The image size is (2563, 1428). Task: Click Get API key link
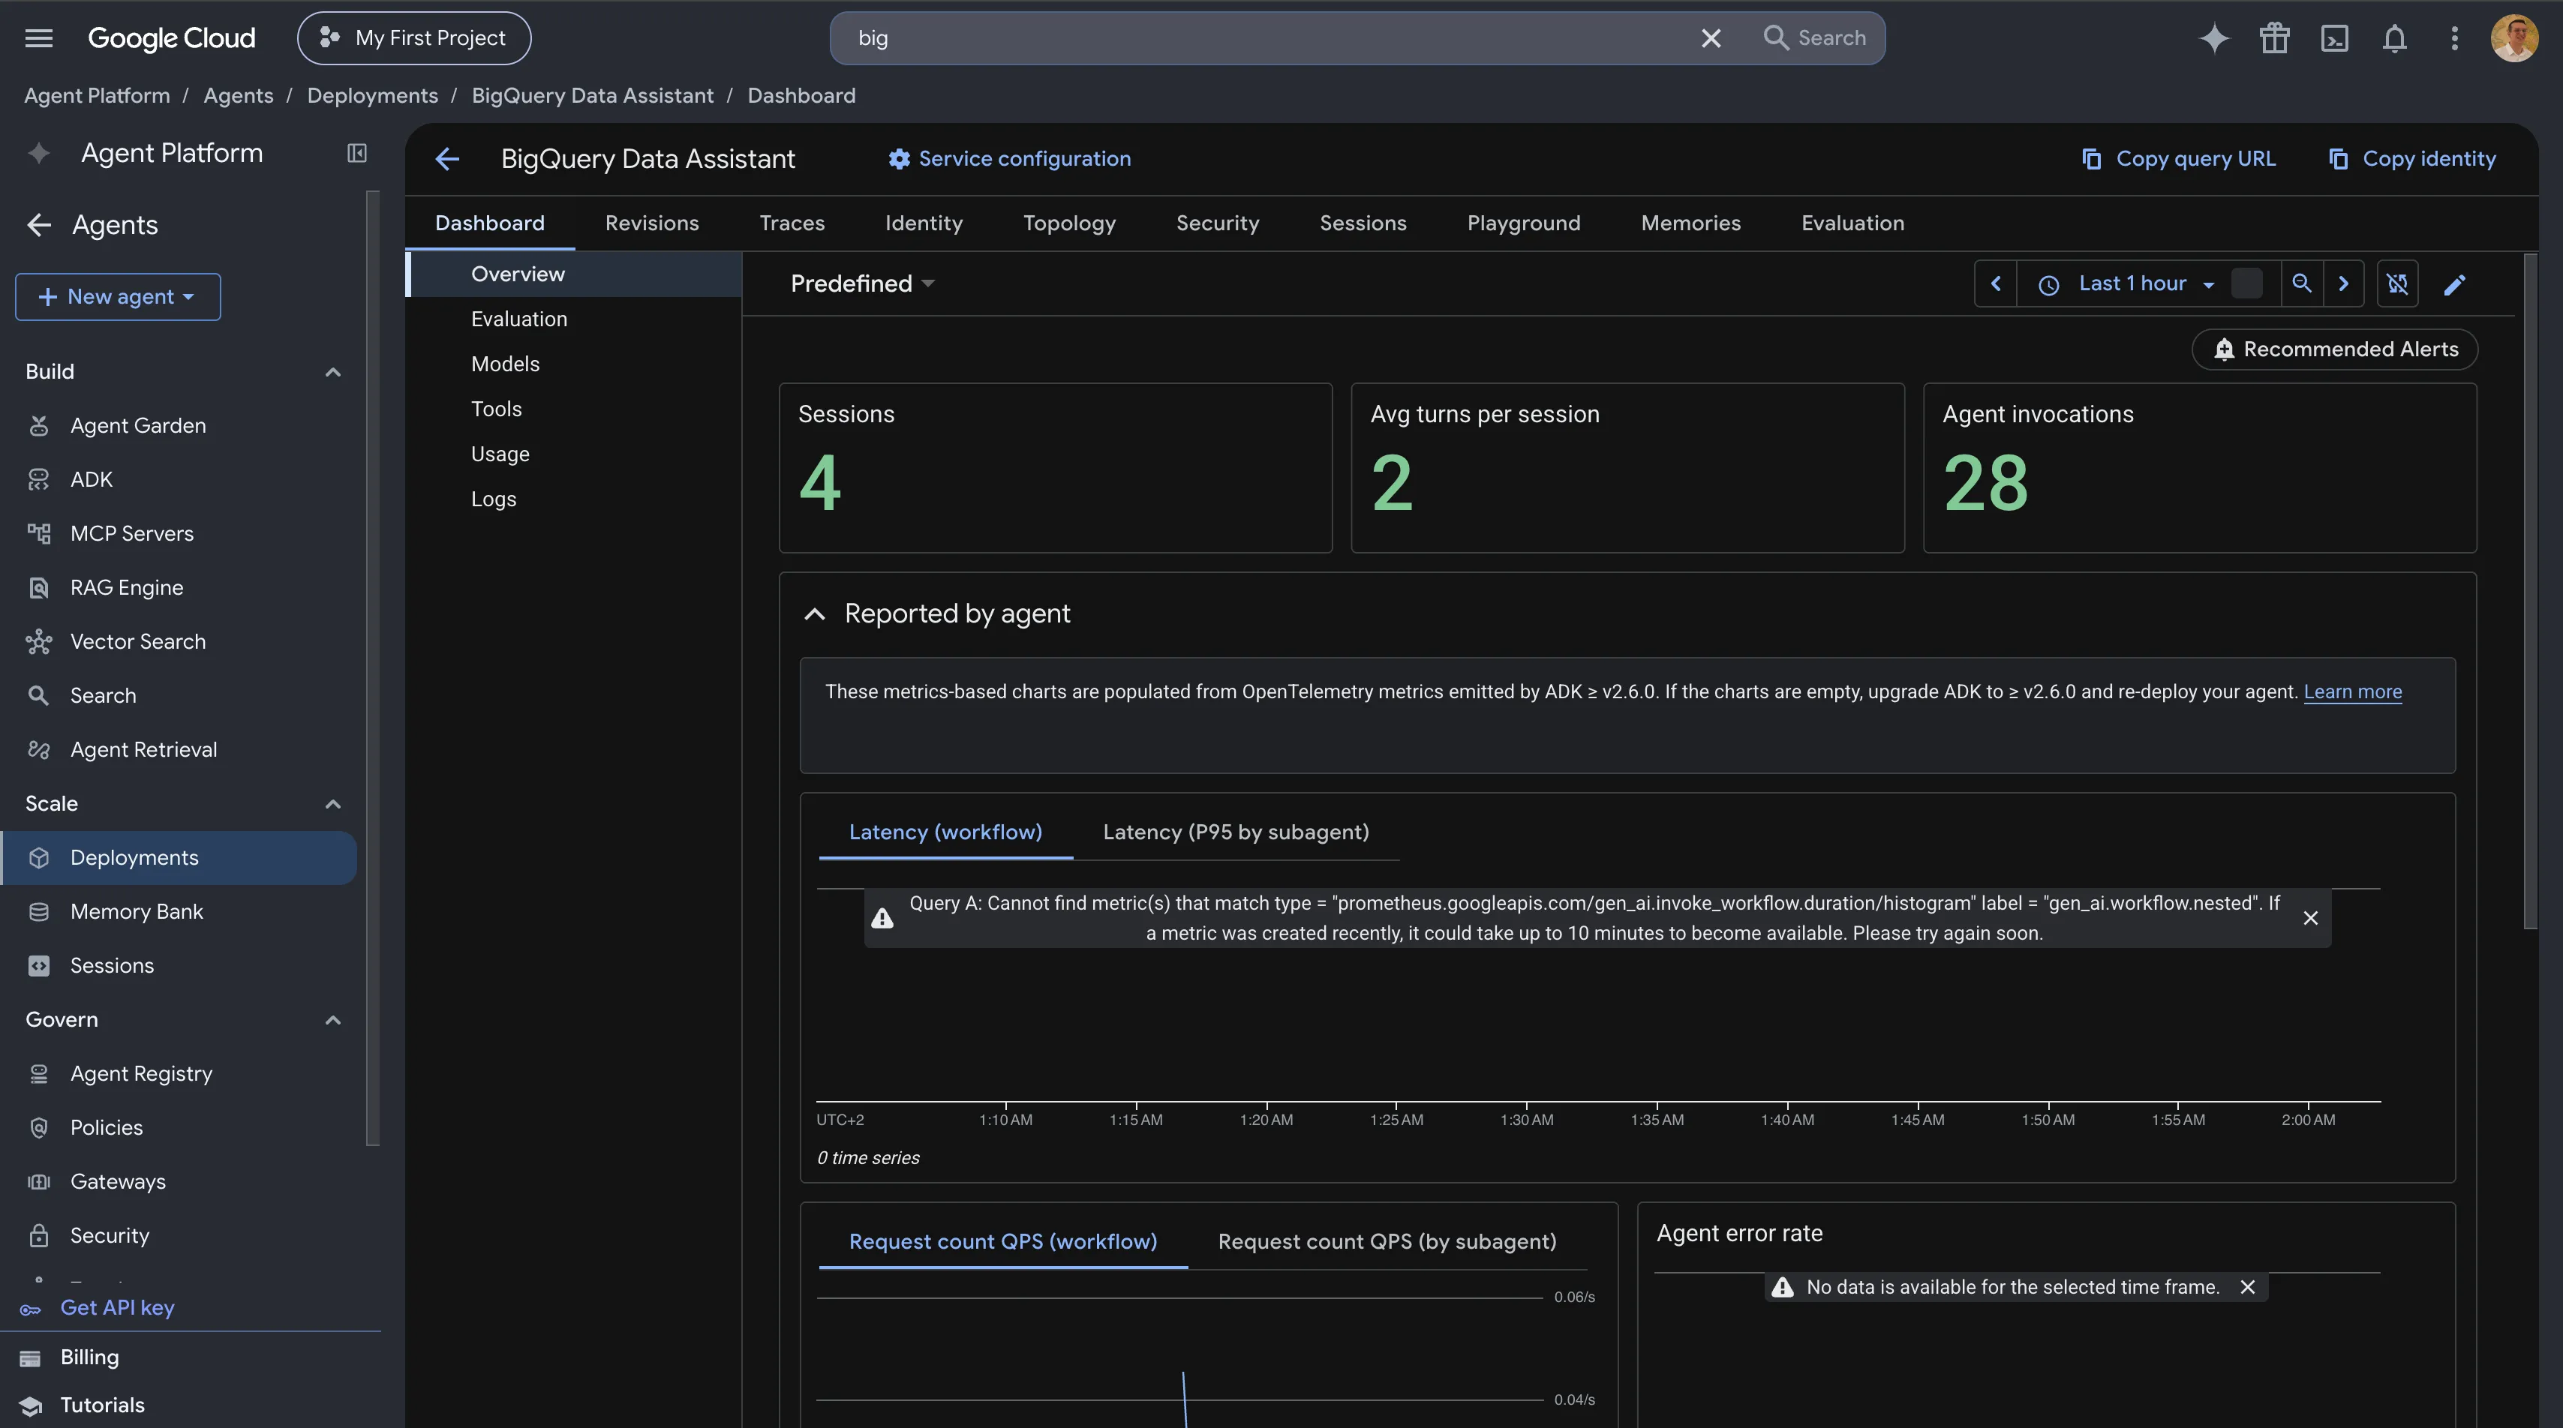[x=116, y=1308]
